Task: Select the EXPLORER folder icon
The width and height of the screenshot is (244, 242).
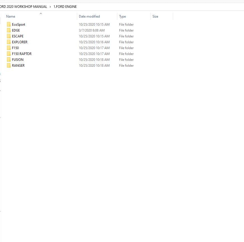Action: pos(9,42)
